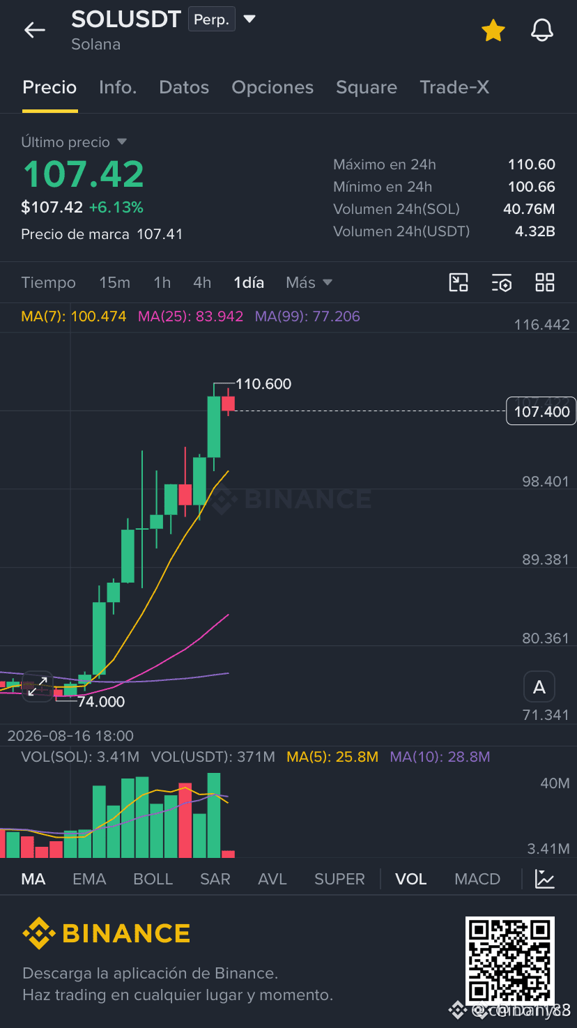Click the MA(99): 77.206 label

click(307, 316)
